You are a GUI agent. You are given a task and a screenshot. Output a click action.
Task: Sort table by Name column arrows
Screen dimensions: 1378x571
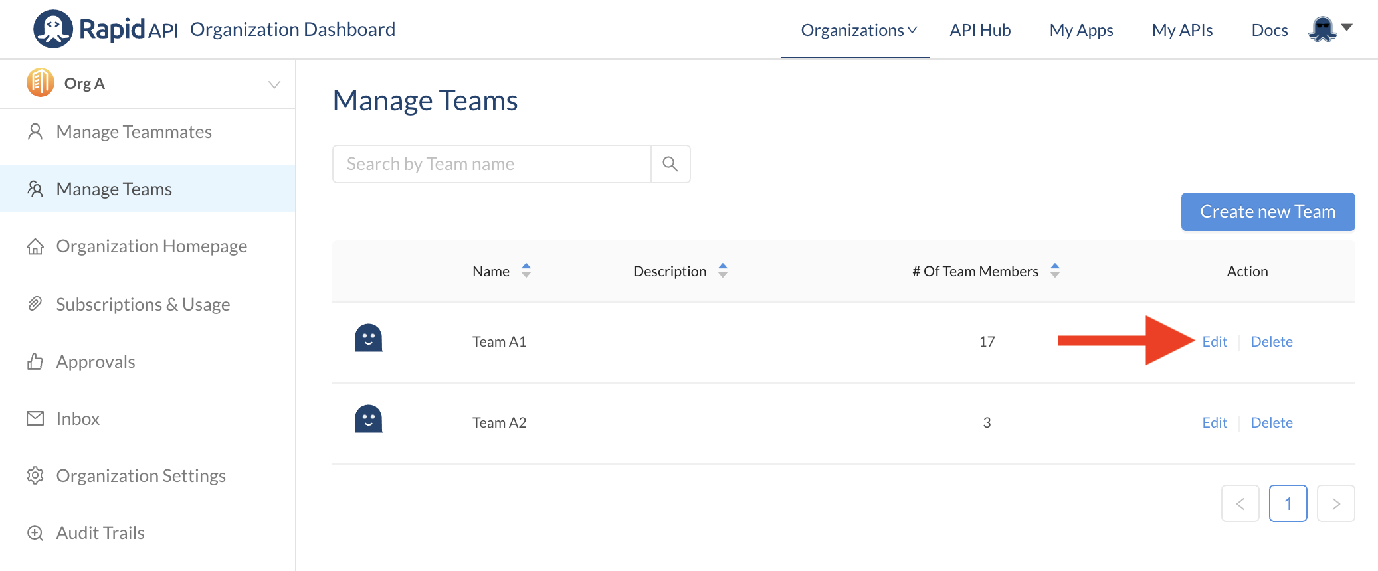click(526, 270)
